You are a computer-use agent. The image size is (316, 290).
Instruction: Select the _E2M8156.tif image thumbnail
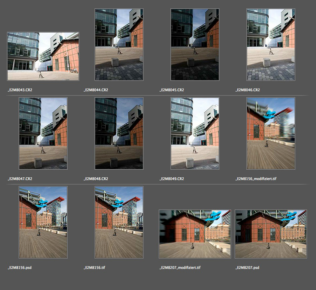tap(119, 222)
